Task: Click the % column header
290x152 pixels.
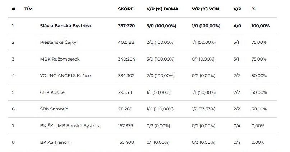Action: (253, 9)
